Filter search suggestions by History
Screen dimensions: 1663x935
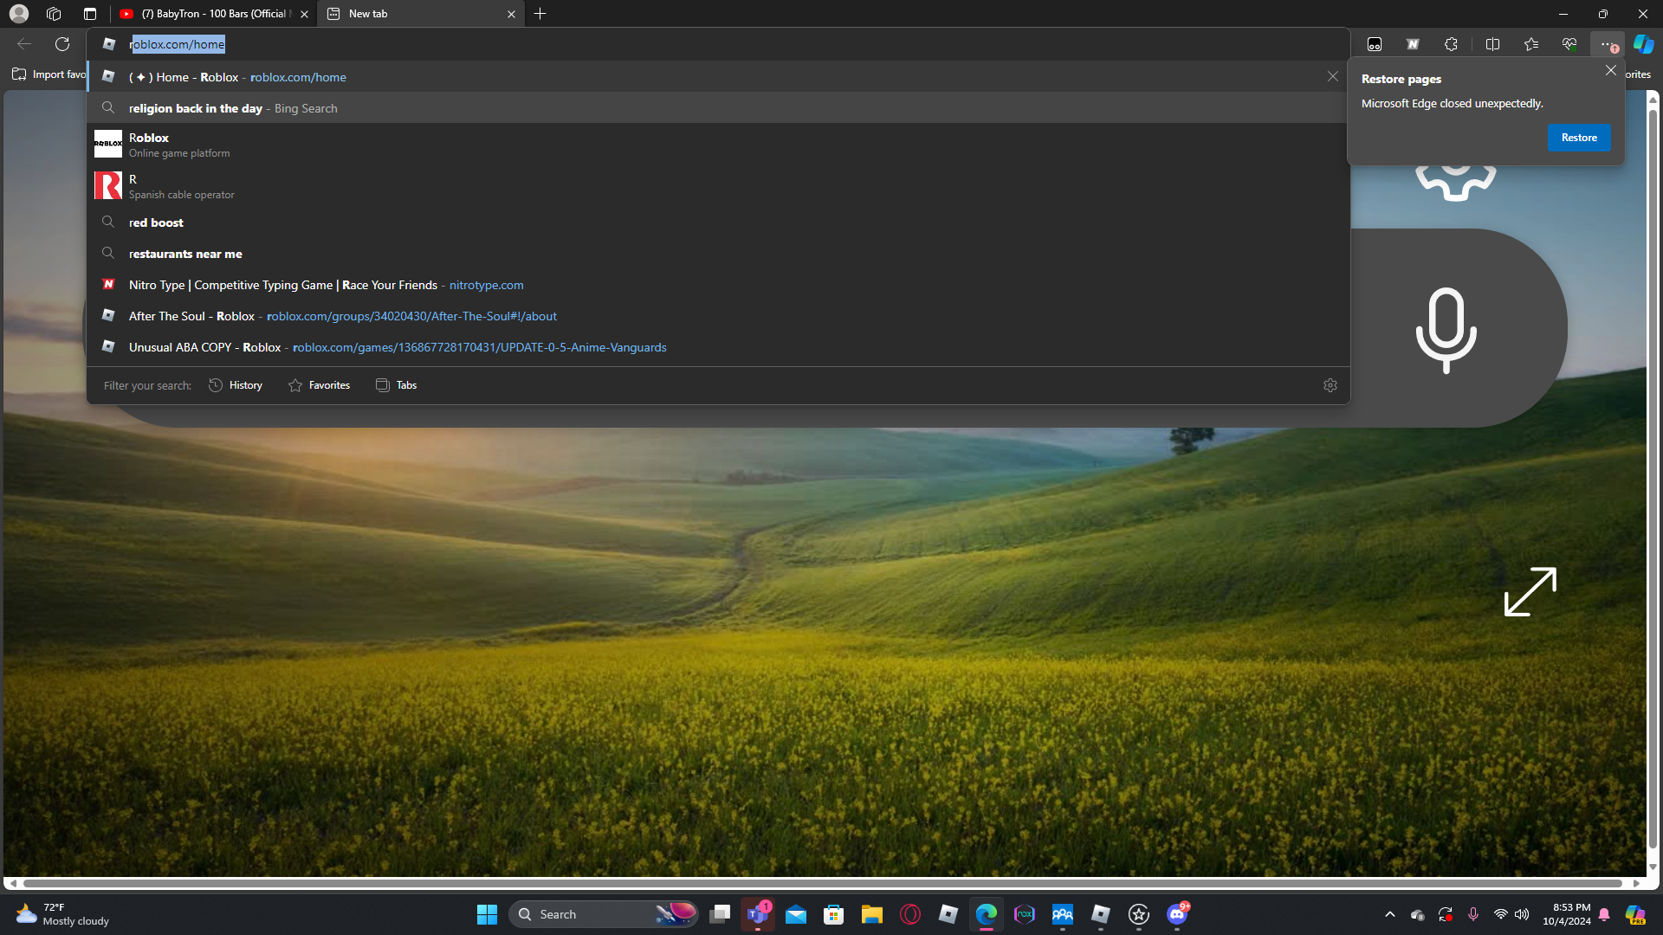click(236, 385)
